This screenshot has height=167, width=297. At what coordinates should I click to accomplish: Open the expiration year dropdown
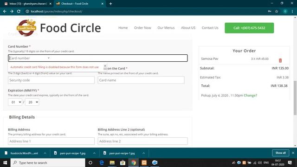pyautogui.click(x=32, y=102)
